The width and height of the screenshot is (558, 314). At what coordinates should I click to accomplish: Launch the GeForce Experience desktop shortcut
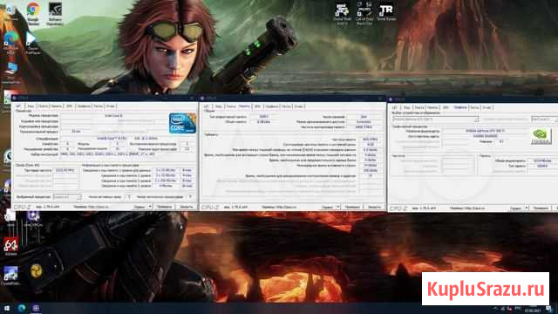click(x=55, y=14)
